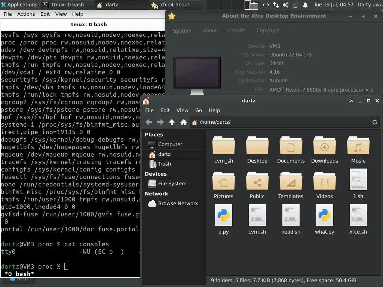Screen dimensions: 383x287
Task: Open the terminal Help menu
Action: tap(77, 14)
